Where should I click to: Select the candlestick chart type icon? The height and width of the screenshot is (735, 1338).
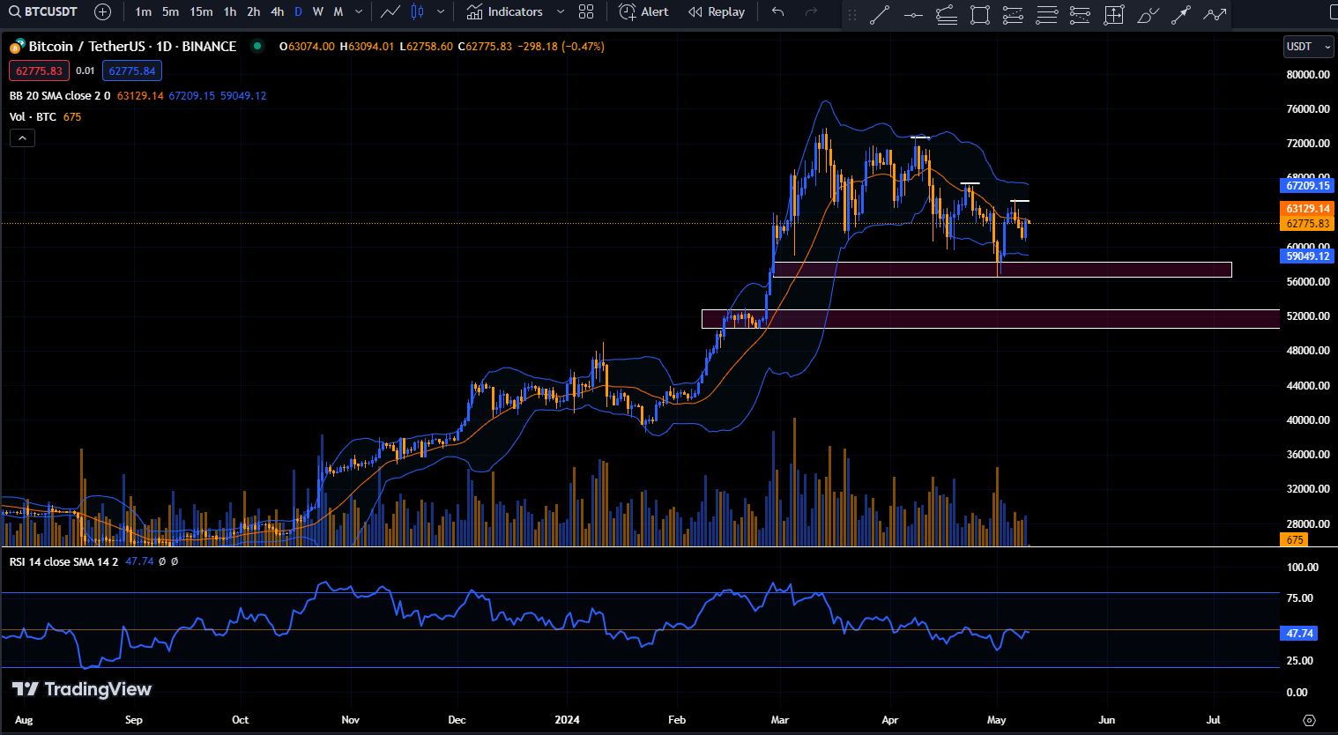click(x=418, y=11)
